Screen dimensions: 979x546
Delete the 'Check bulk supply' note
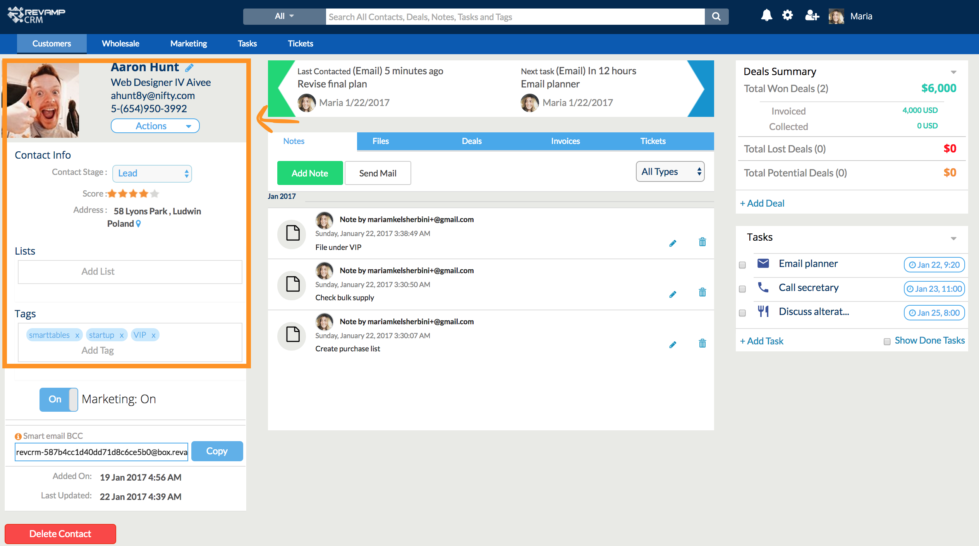702,293
